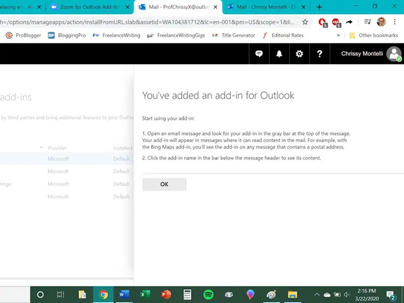Screen dimensions: 404x303
Task: Open the ProBlogger bookmark
Action: 22,35
